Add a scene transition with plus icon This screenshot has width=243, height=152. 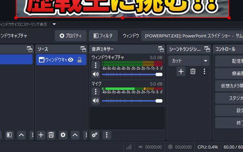181,72
